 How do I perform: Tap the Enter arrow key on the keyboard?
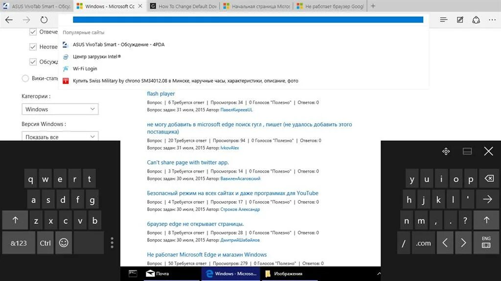coord(487,199)
